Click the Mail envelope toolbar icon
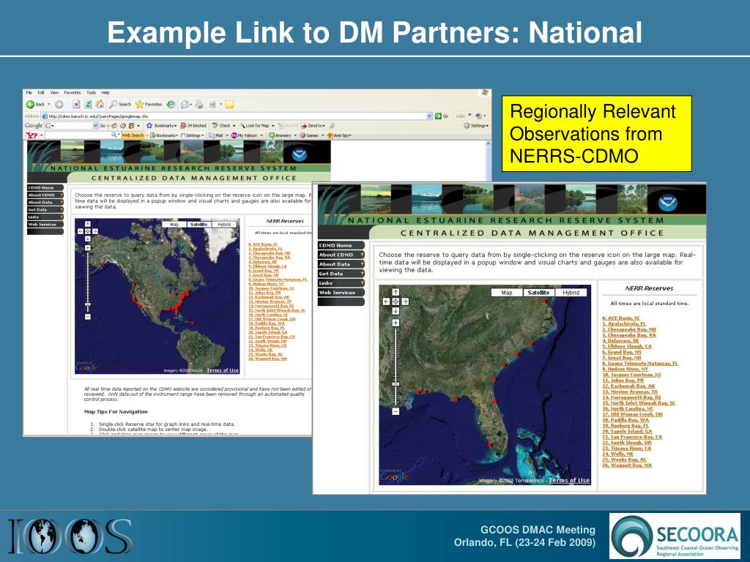750x562 pixels. tap(185, 104)
